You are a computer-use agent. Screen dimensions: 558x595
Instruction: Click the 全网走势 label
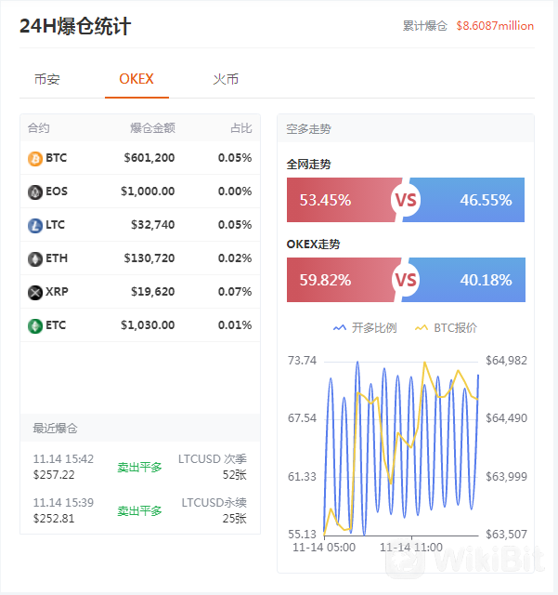pyautogui.click(x=308, y=165)
